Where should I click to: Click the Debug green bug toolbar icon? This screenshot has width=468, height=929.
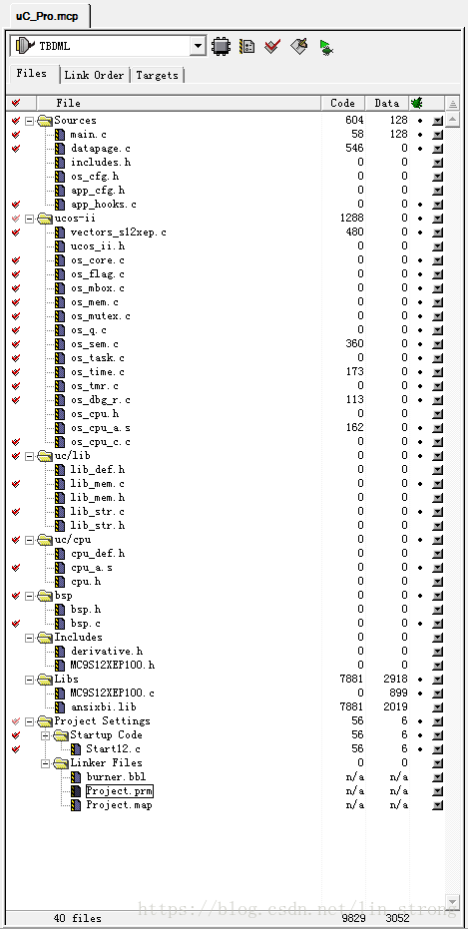pyautogui.click(x=325, y=47)
